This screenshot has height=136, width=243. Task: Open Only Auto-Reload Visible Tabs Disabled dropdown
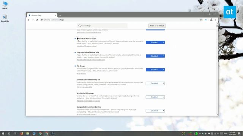point(155,56)
